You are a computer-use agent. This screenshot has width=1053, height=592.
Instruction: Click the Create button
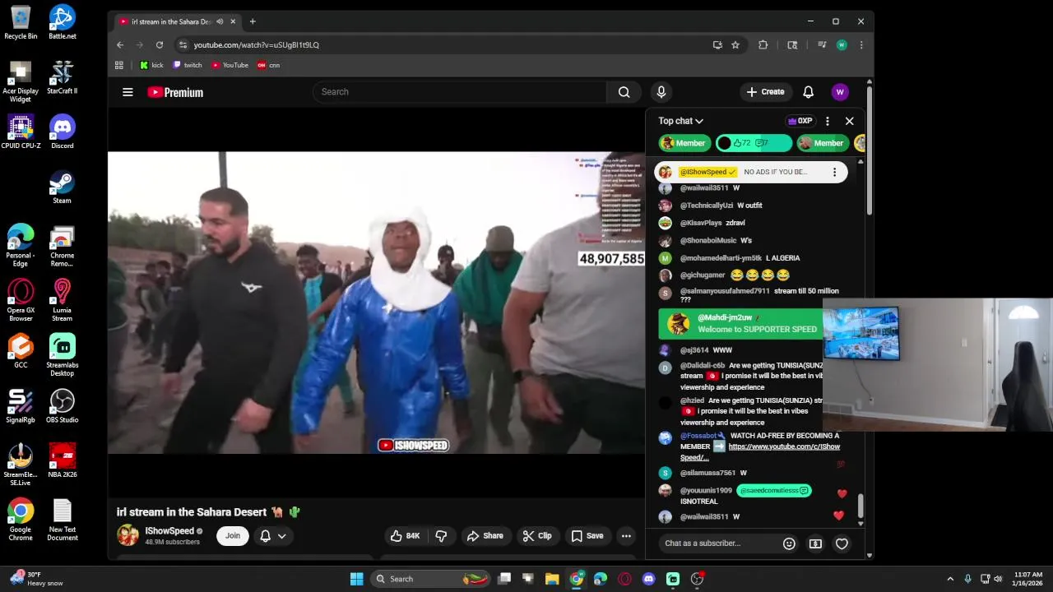click(766, 92)
